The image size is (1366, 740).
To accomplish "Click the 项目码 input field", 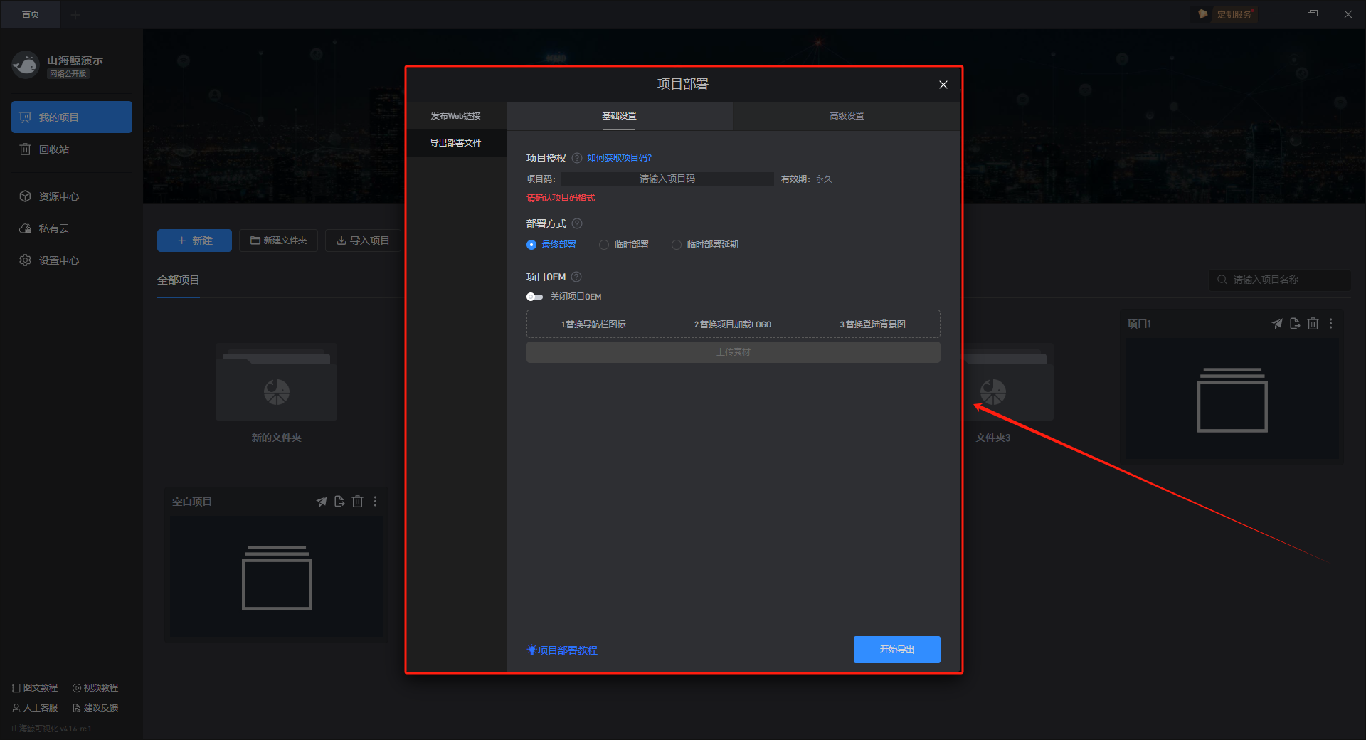I will coord(667,179).
